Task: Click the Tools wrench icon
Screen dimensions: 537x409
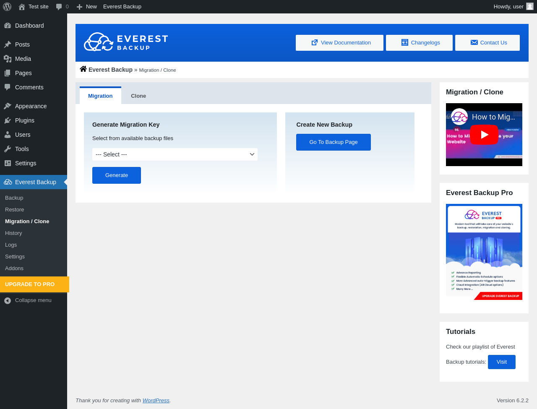Action: (8, 149)
